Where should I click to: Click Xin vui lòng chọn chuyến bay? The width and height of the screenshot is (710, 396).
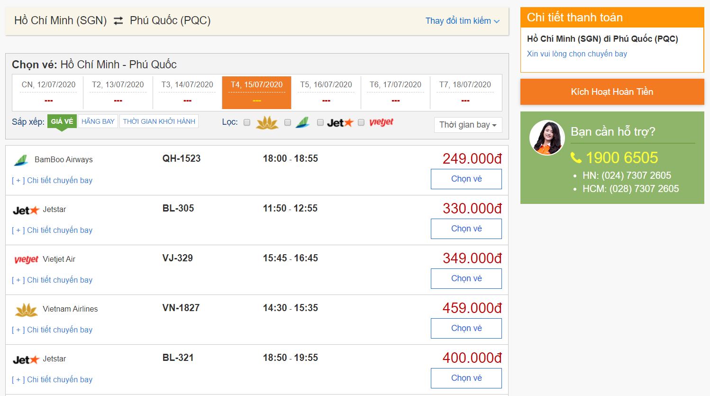(x=577, y=54)
